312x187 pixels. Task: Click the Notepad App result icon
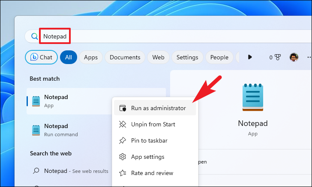pyautogui.click(x=36, y=101)
